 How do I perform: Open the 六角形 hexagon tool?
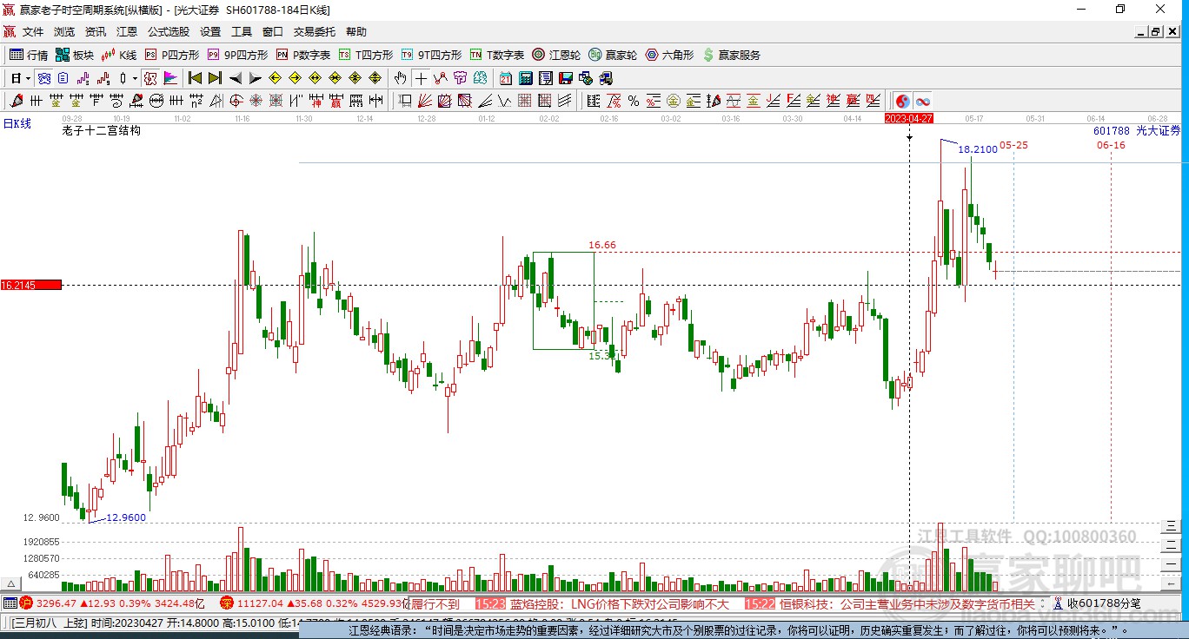point(669,55)
